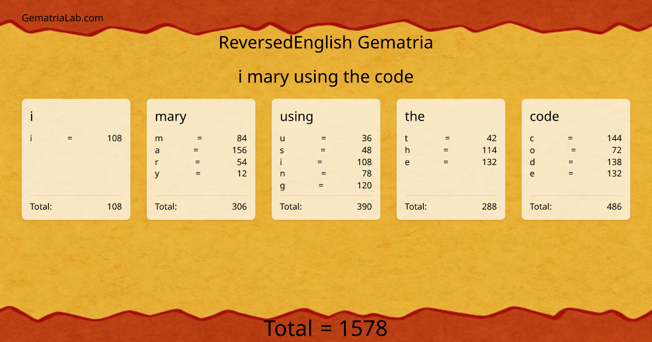
Task: Click the value 120 for letter g
Action: 365,185
